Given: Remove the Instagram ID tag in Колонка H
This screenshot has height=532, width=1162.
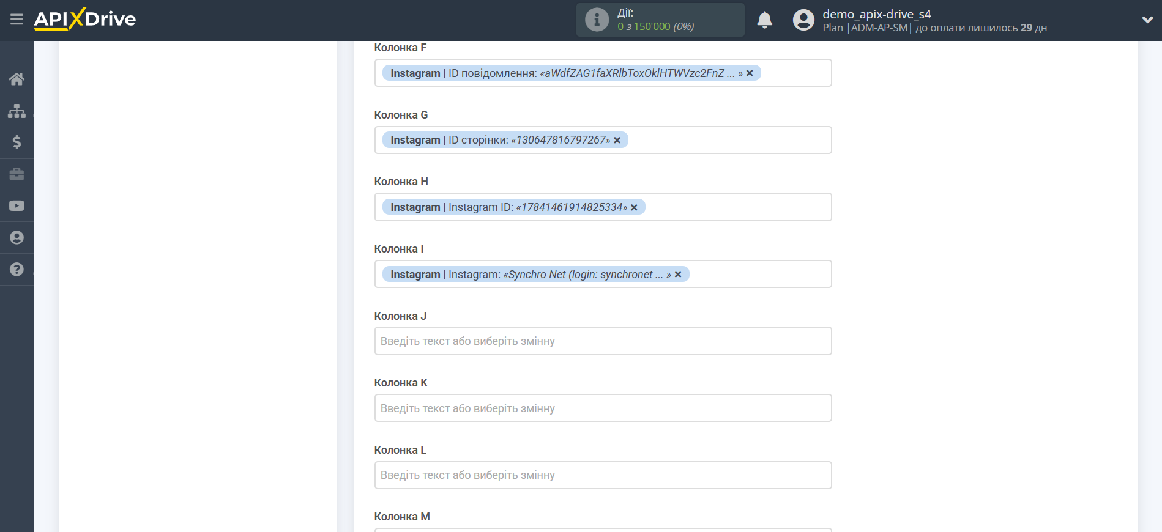Looking at the screenshot, I should click(x=634, y=208).
